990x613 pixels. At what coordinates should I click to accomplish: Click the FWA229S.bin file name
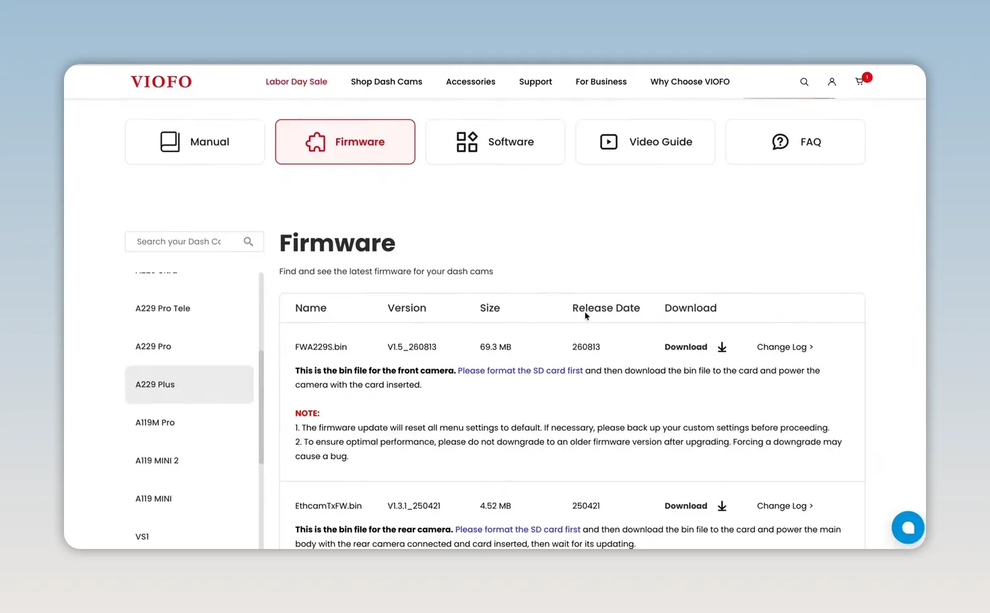coord(321,347)
